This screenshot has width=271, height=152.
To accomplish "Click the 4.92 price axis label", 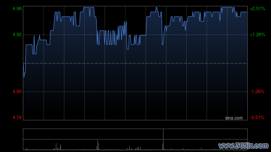I will 17,35.
